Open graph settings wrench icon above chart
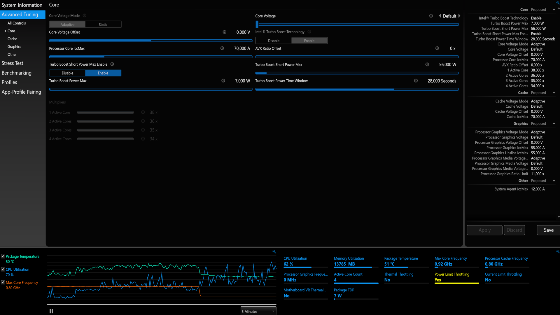560x315 pixels. [274, 251]
